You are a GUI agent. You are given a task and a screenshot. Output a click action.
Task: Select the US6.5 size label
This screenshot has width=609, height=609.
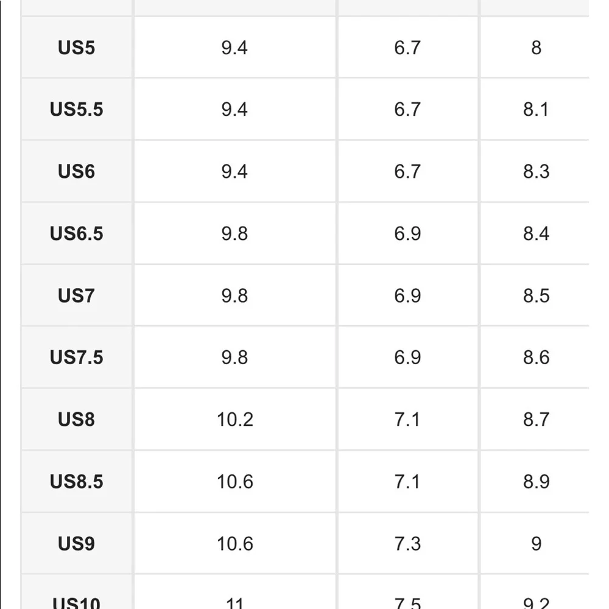tap(77, 234)
